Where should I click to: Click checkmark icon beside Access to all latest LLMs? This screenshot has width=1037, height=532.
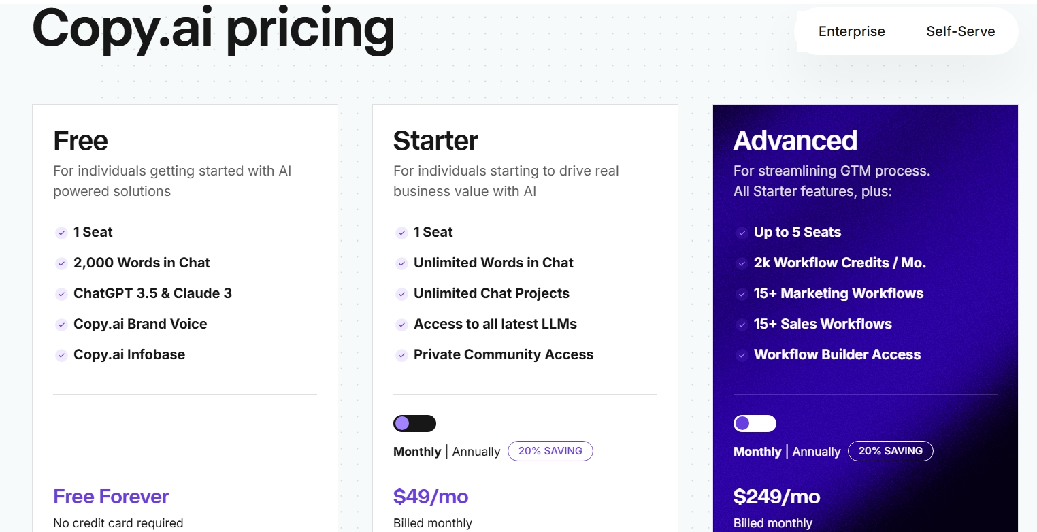click(401, 325)
